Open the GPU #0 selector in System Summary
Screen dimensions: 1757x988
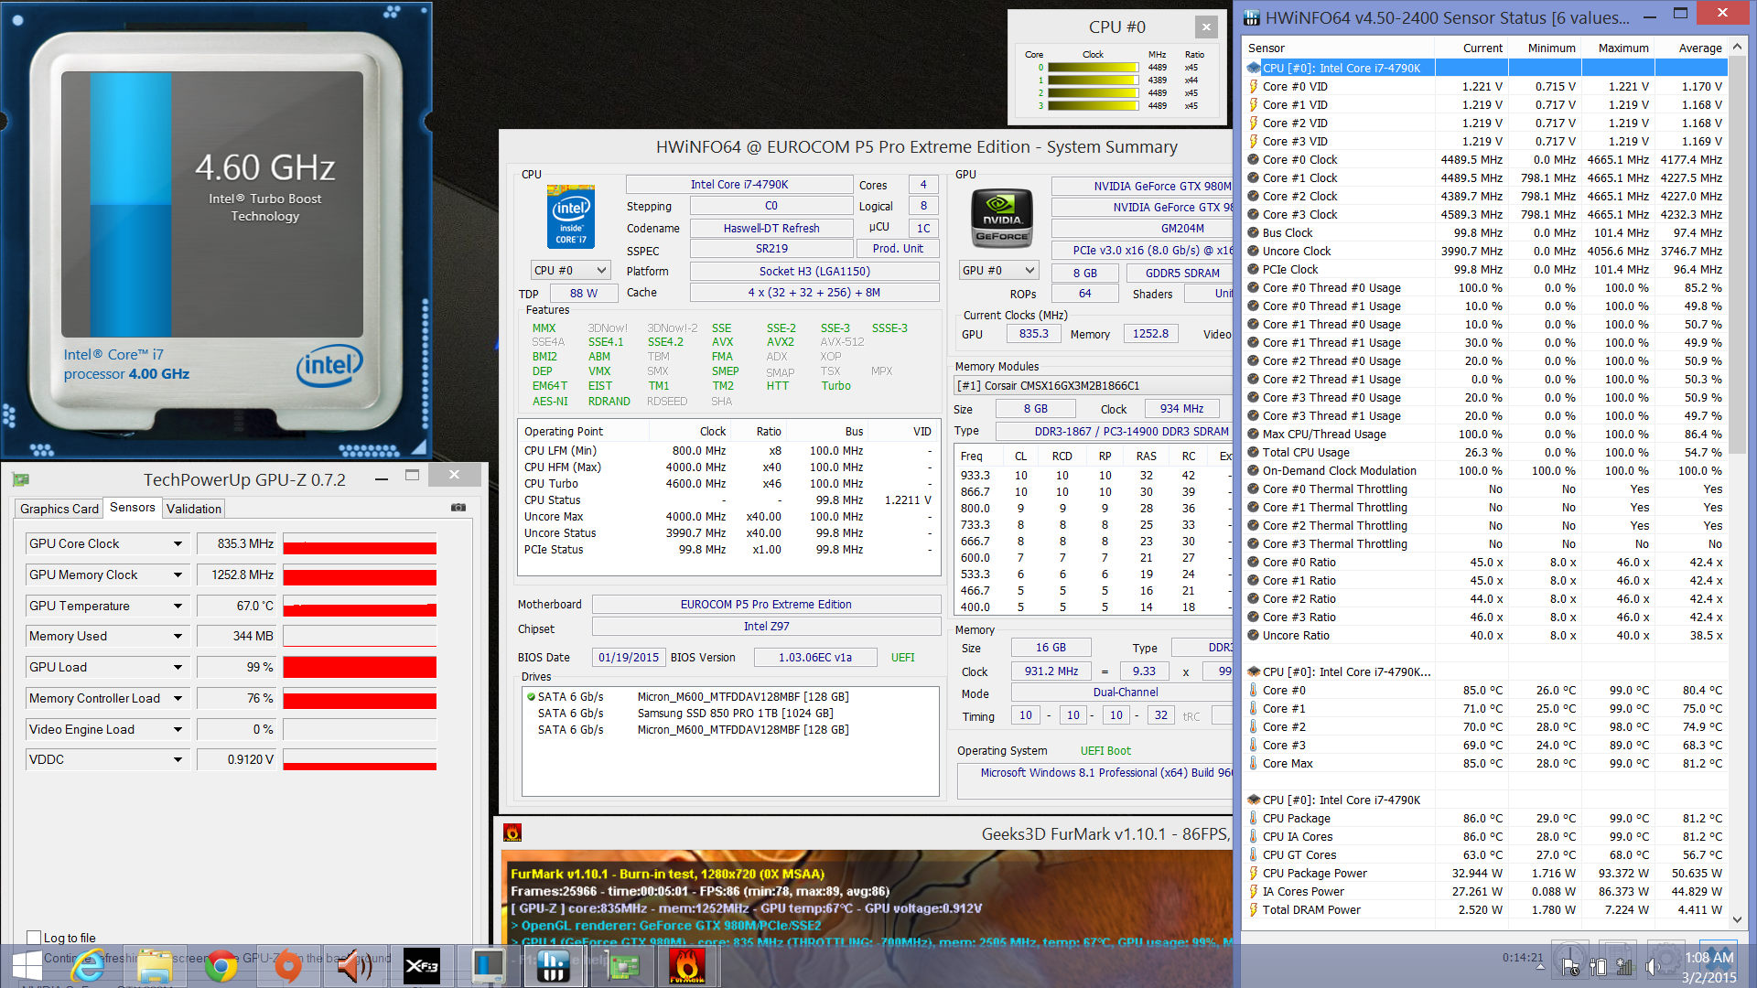point(998,271)
